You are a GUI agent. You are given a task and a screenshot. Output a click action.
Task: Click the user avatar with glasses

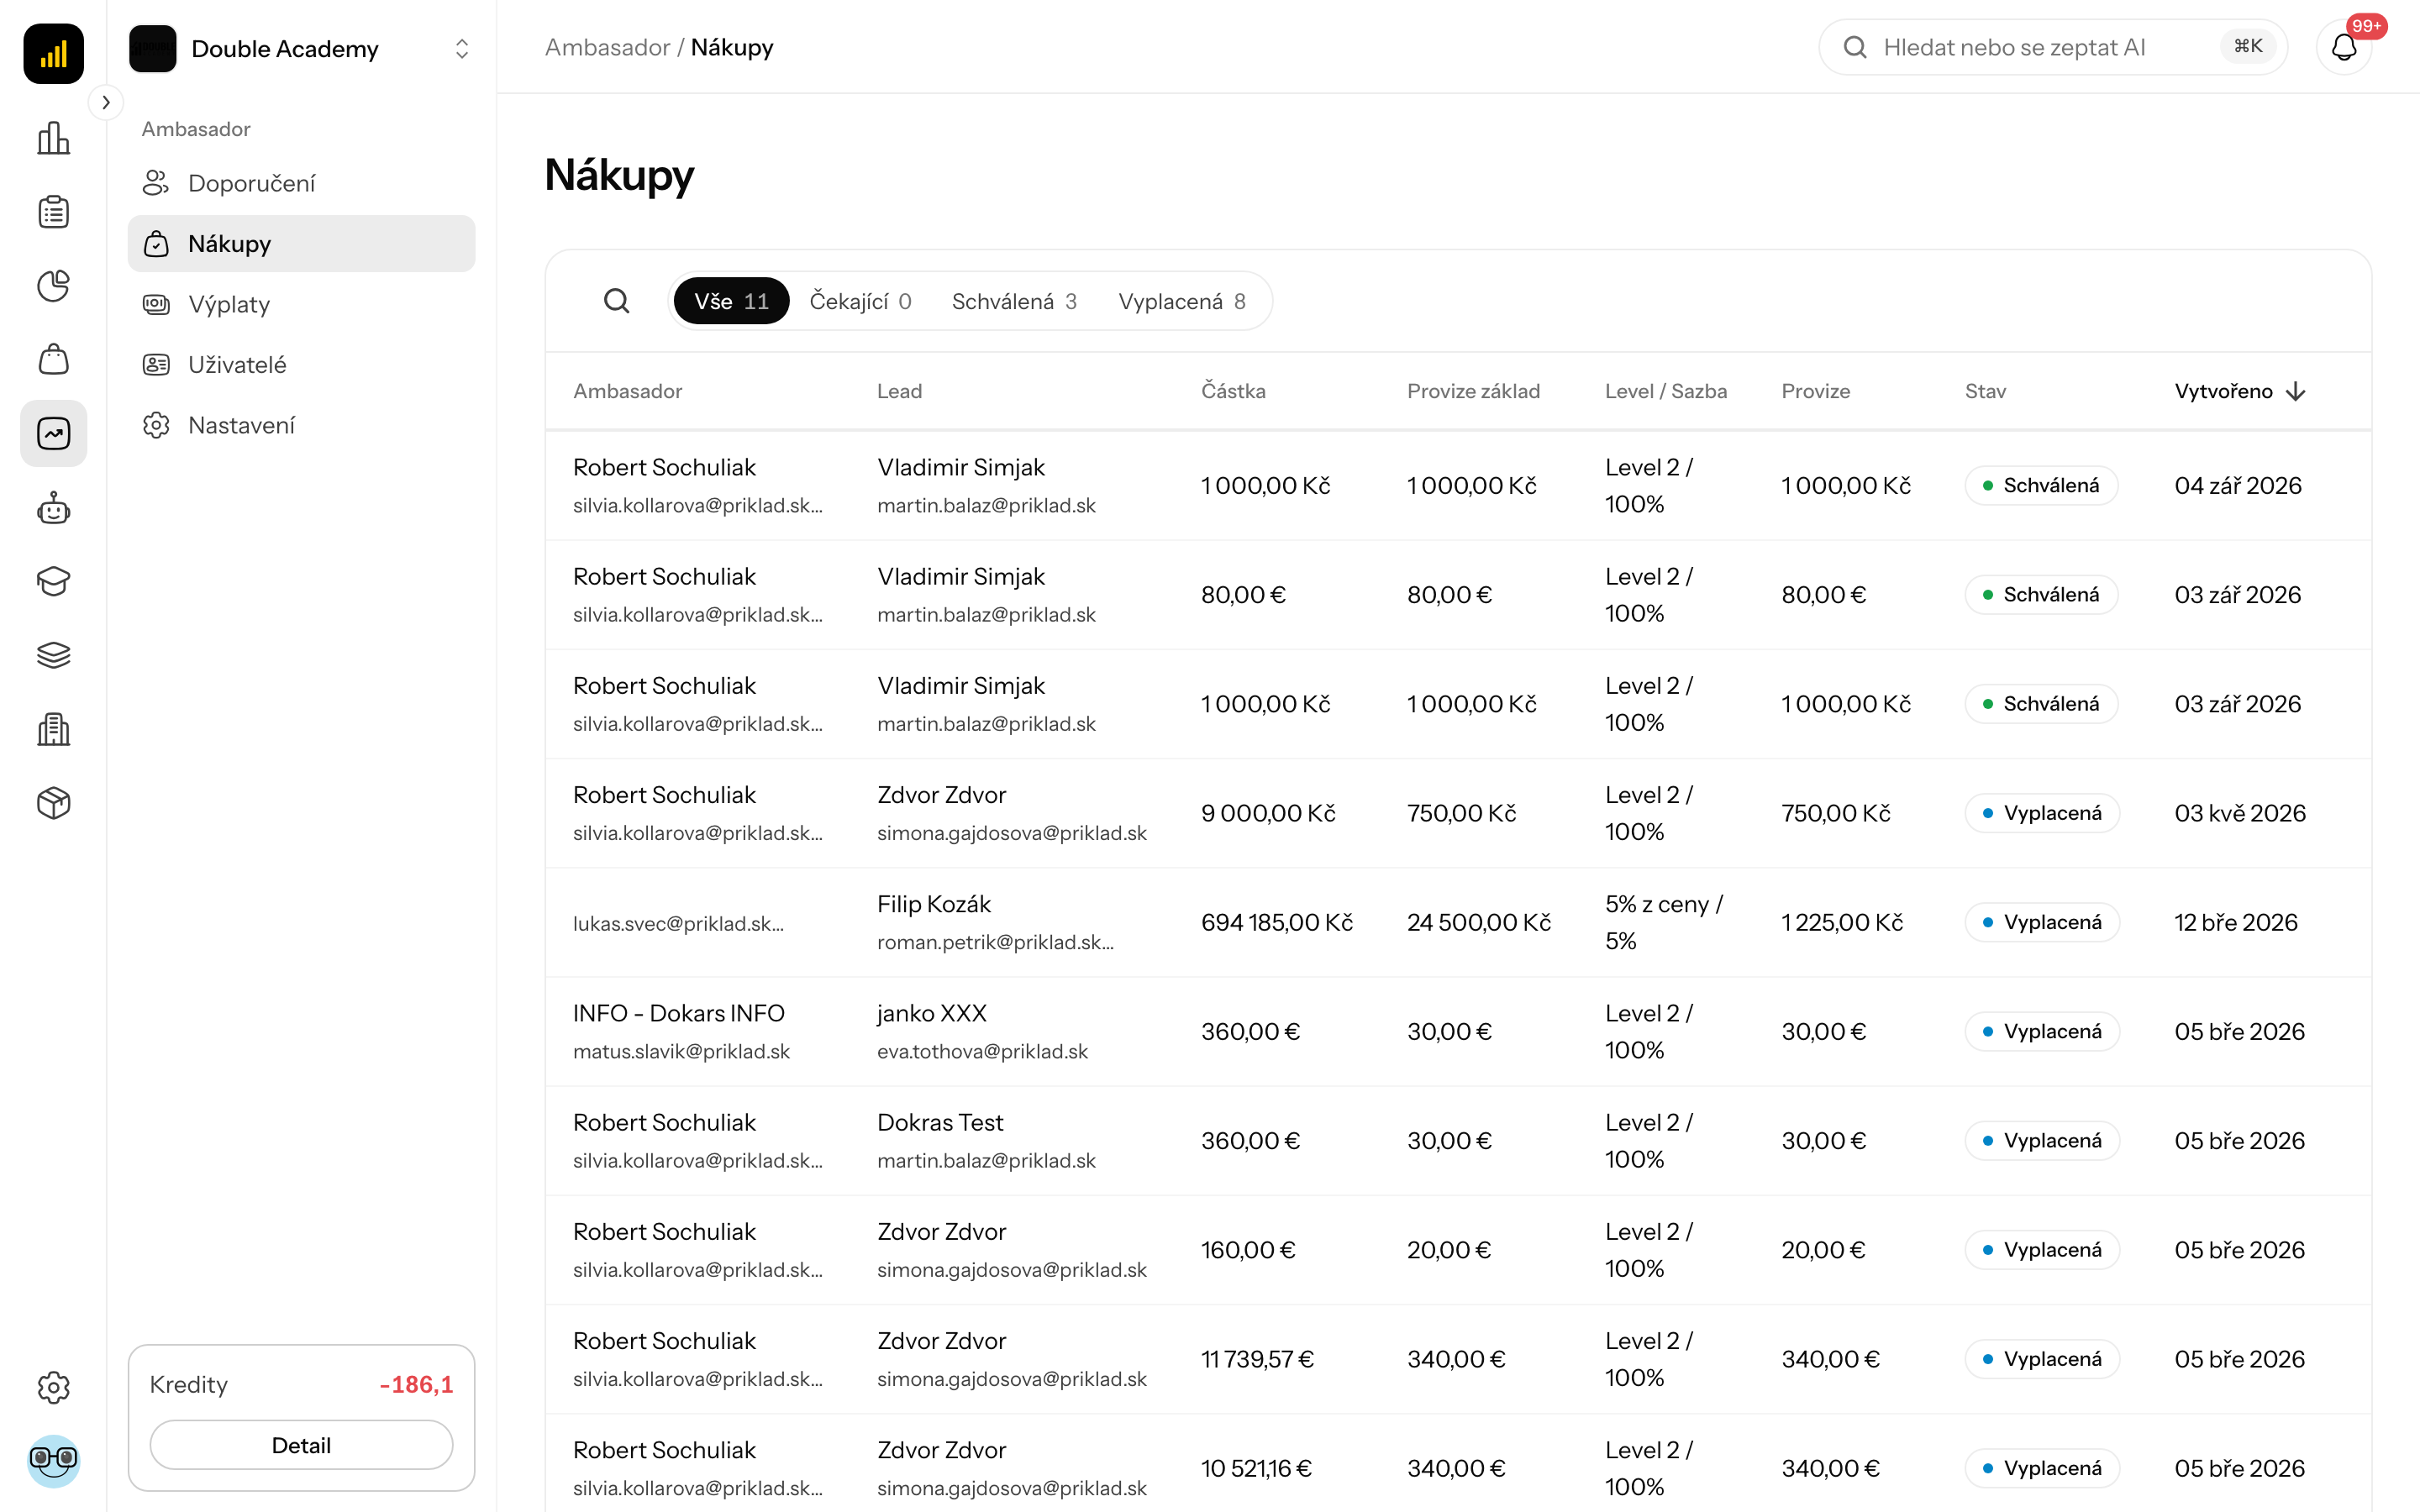pyautogui.click(x=54, y=1461)
